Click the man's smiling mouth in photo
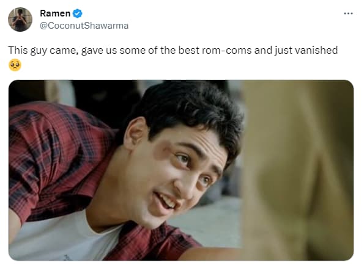This screenshot has height=265, width=364. (166, 201)
